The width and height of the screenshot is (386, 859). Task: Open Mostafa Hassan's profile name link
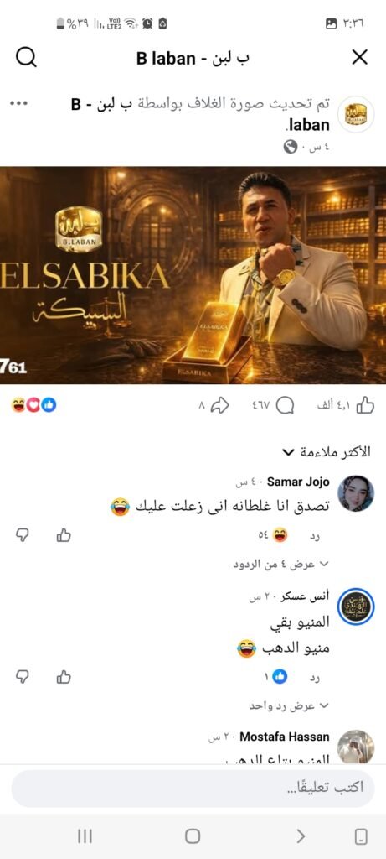(285, 737)
